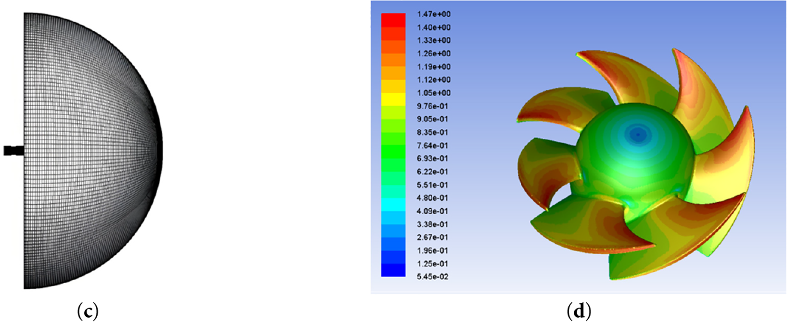Click the bottom-right propeller blade
The image size is (787, 322).
[674, 240]
